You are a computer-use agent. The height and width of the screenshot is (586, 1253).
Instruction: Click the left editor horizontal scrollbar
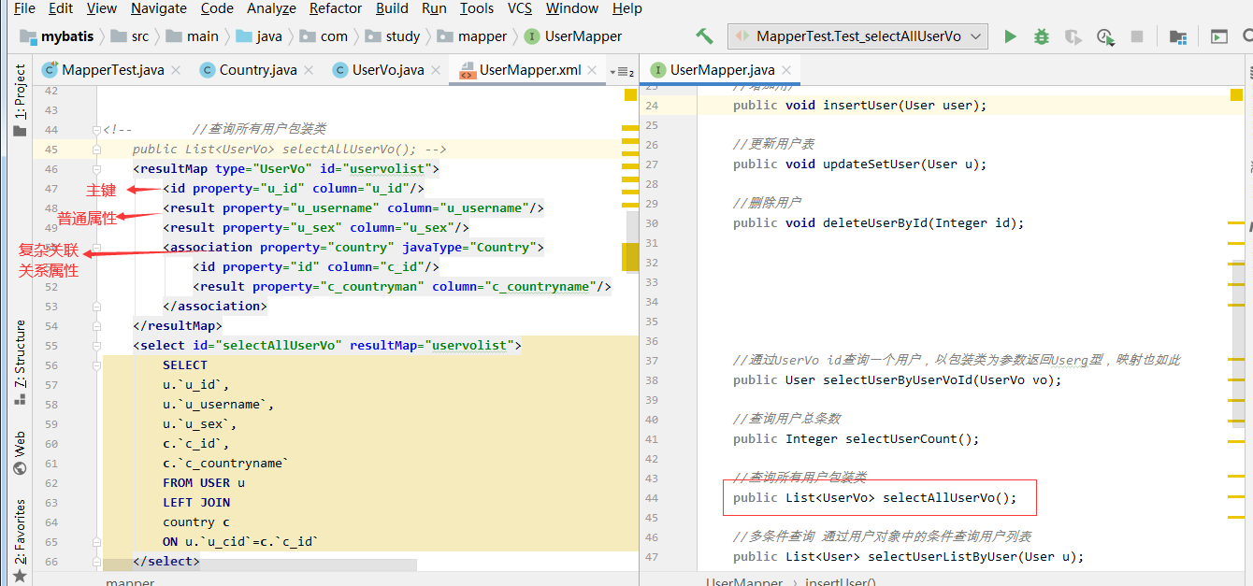(260, 565)
